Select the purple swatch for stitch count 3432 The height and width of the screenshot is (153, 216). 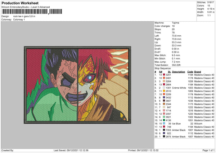tap(164, 97)
